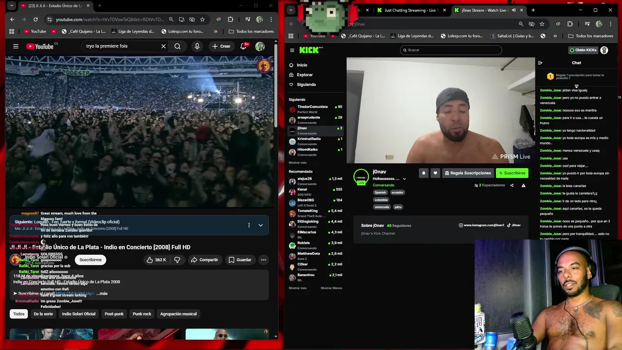Follow j0nav with the heart button
The width and height of the screenshot is (622, 350).
tap(435, 173)
